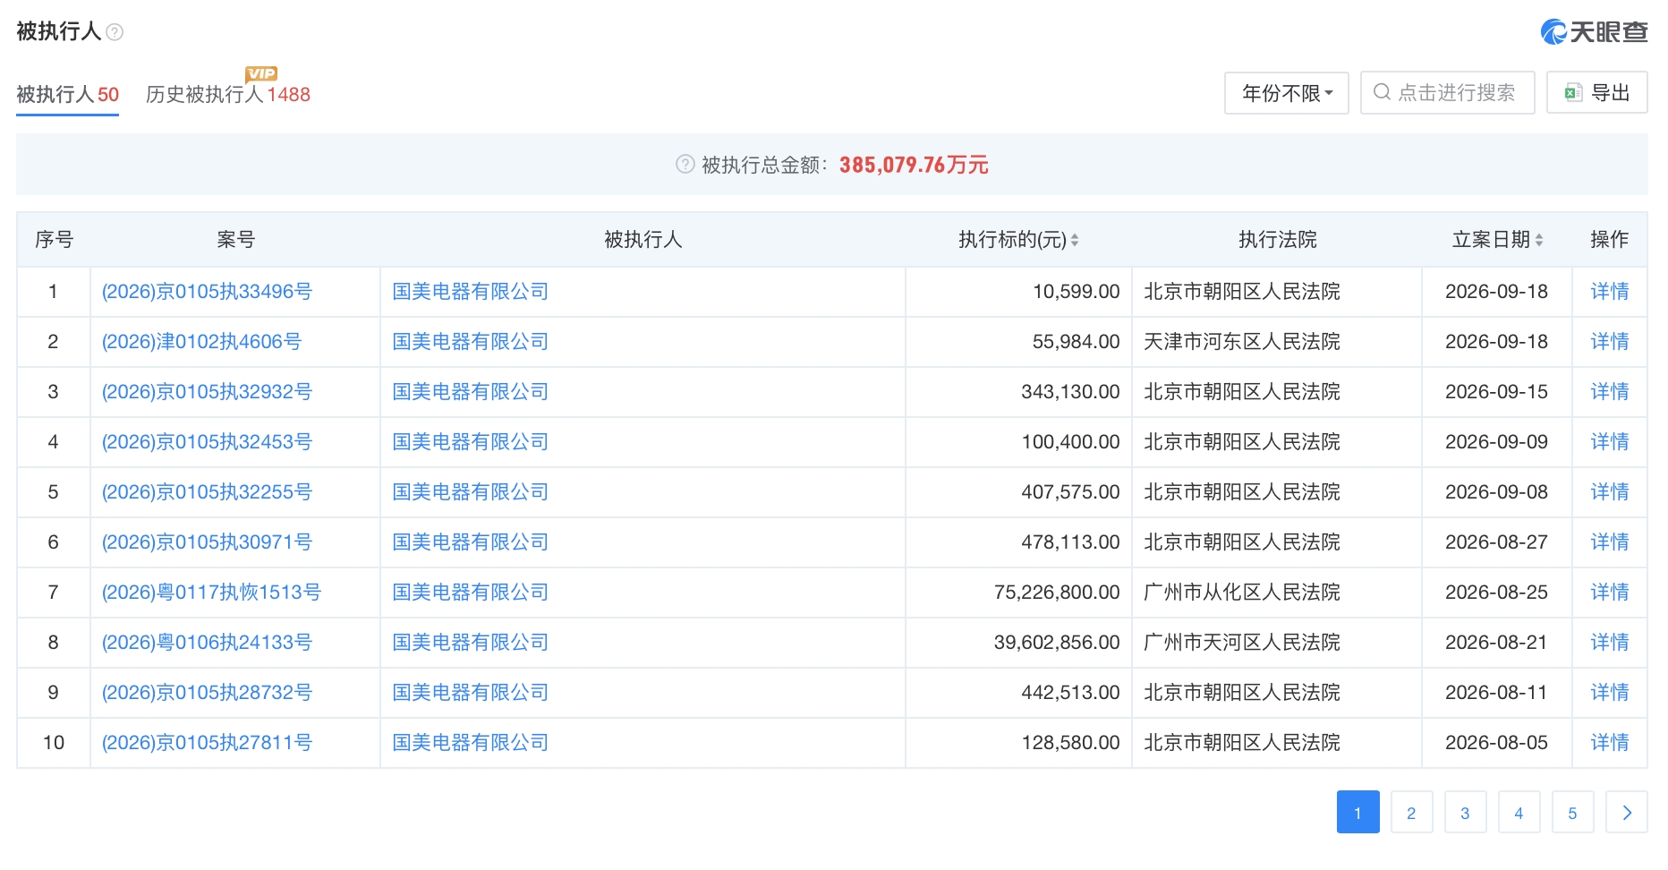Click the question icon before 被执行总金额
1668x870 pixels.
685,164
